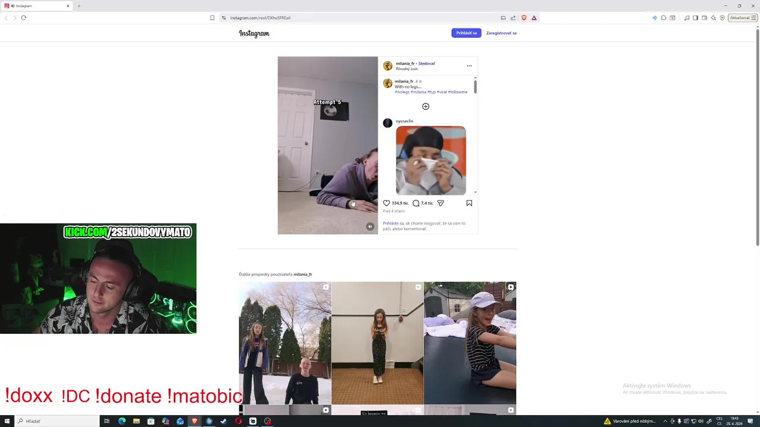
Task: Toggle the browser sidebar panel
Action: pos(695,18)
